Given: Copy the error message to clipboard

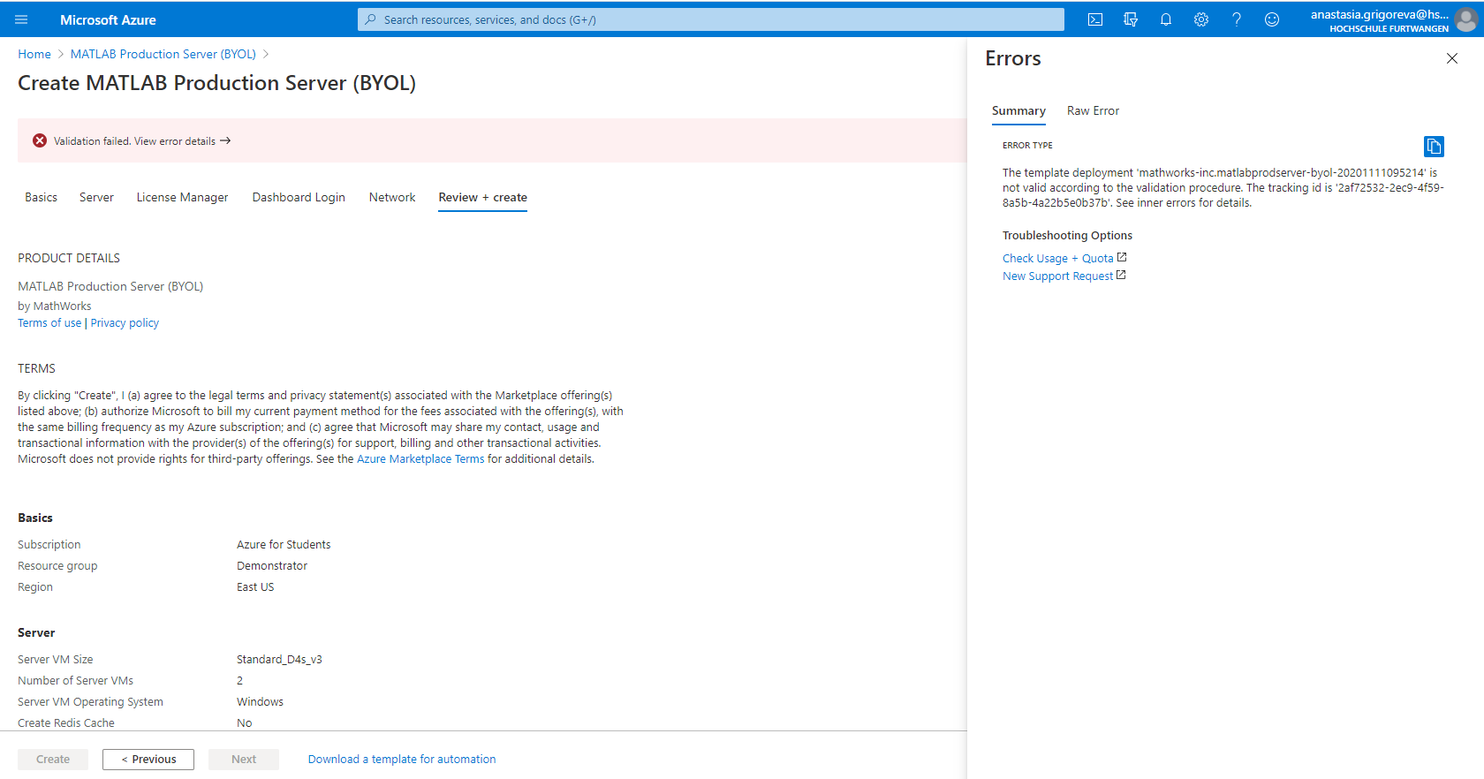Looking at the screenshot, I should (x=1434, y=146).
